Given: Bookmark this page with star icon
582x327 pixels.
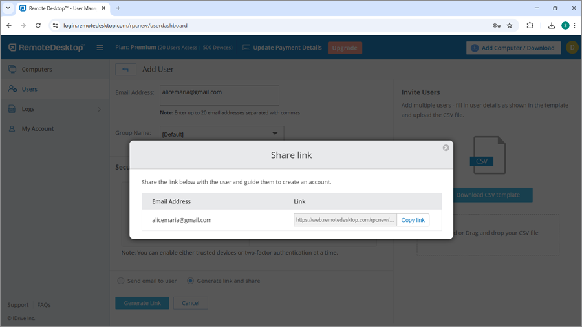Looking at the screenshot, I should coord(510,26).
